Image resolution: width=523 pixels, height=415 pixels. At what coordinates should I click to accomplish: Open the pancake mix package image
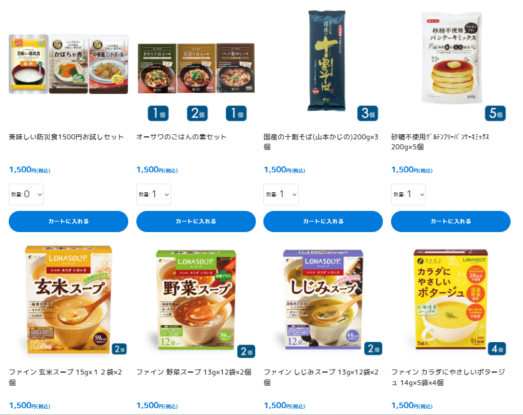(x=451, y=57)
